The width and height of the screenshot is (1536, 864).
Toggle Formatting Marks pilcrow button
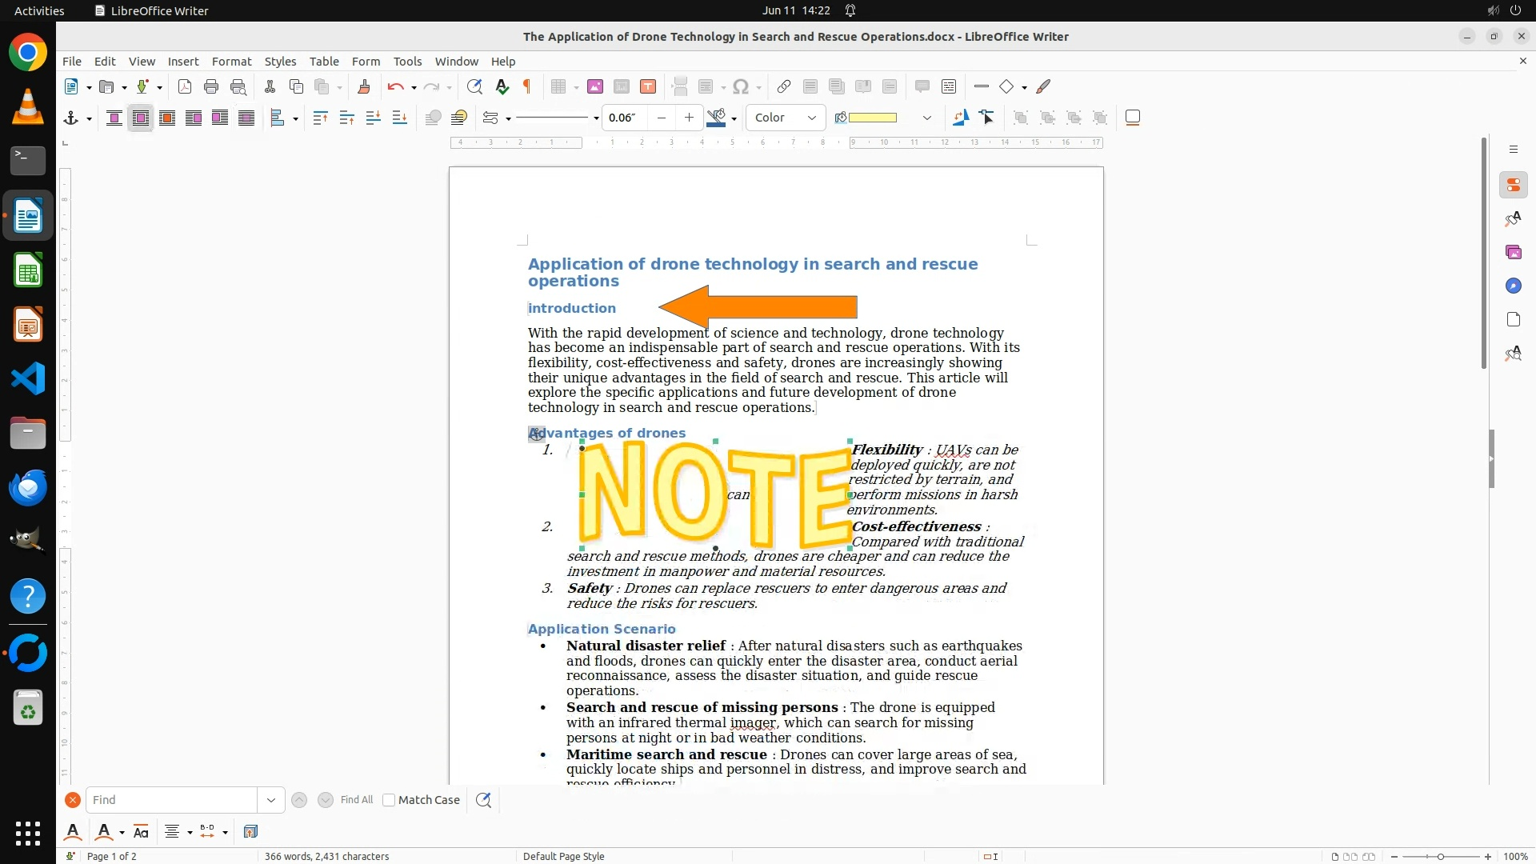527,86
